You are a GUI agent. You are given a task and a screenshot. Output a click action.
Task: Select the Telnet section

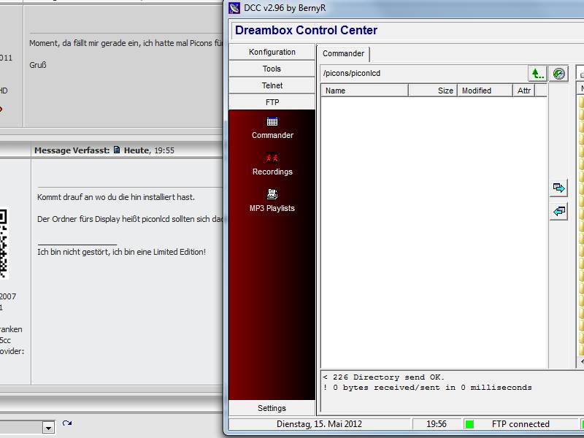(272, 85)
